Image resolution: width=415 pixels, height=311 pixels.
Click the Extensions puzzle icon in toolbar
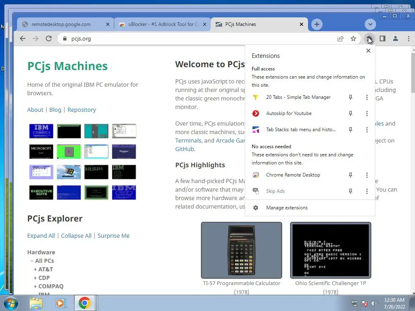[370, 38]
